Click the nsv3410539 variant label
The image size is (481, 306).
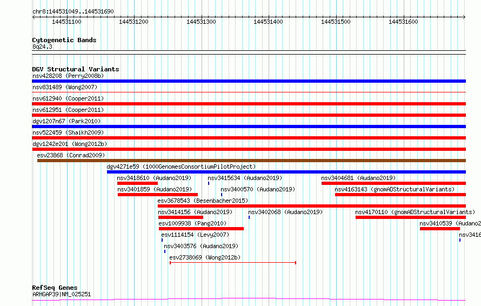[x=450, y=223]
